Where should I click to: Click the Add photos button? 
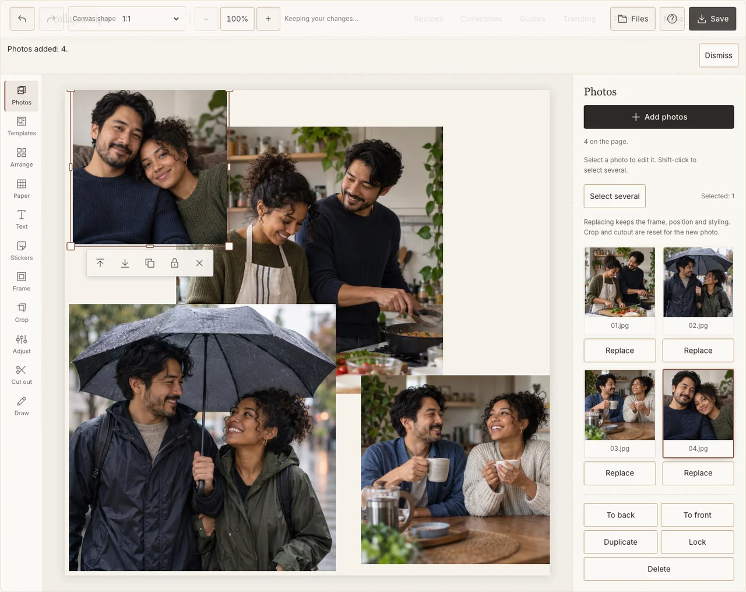(659, 117)
